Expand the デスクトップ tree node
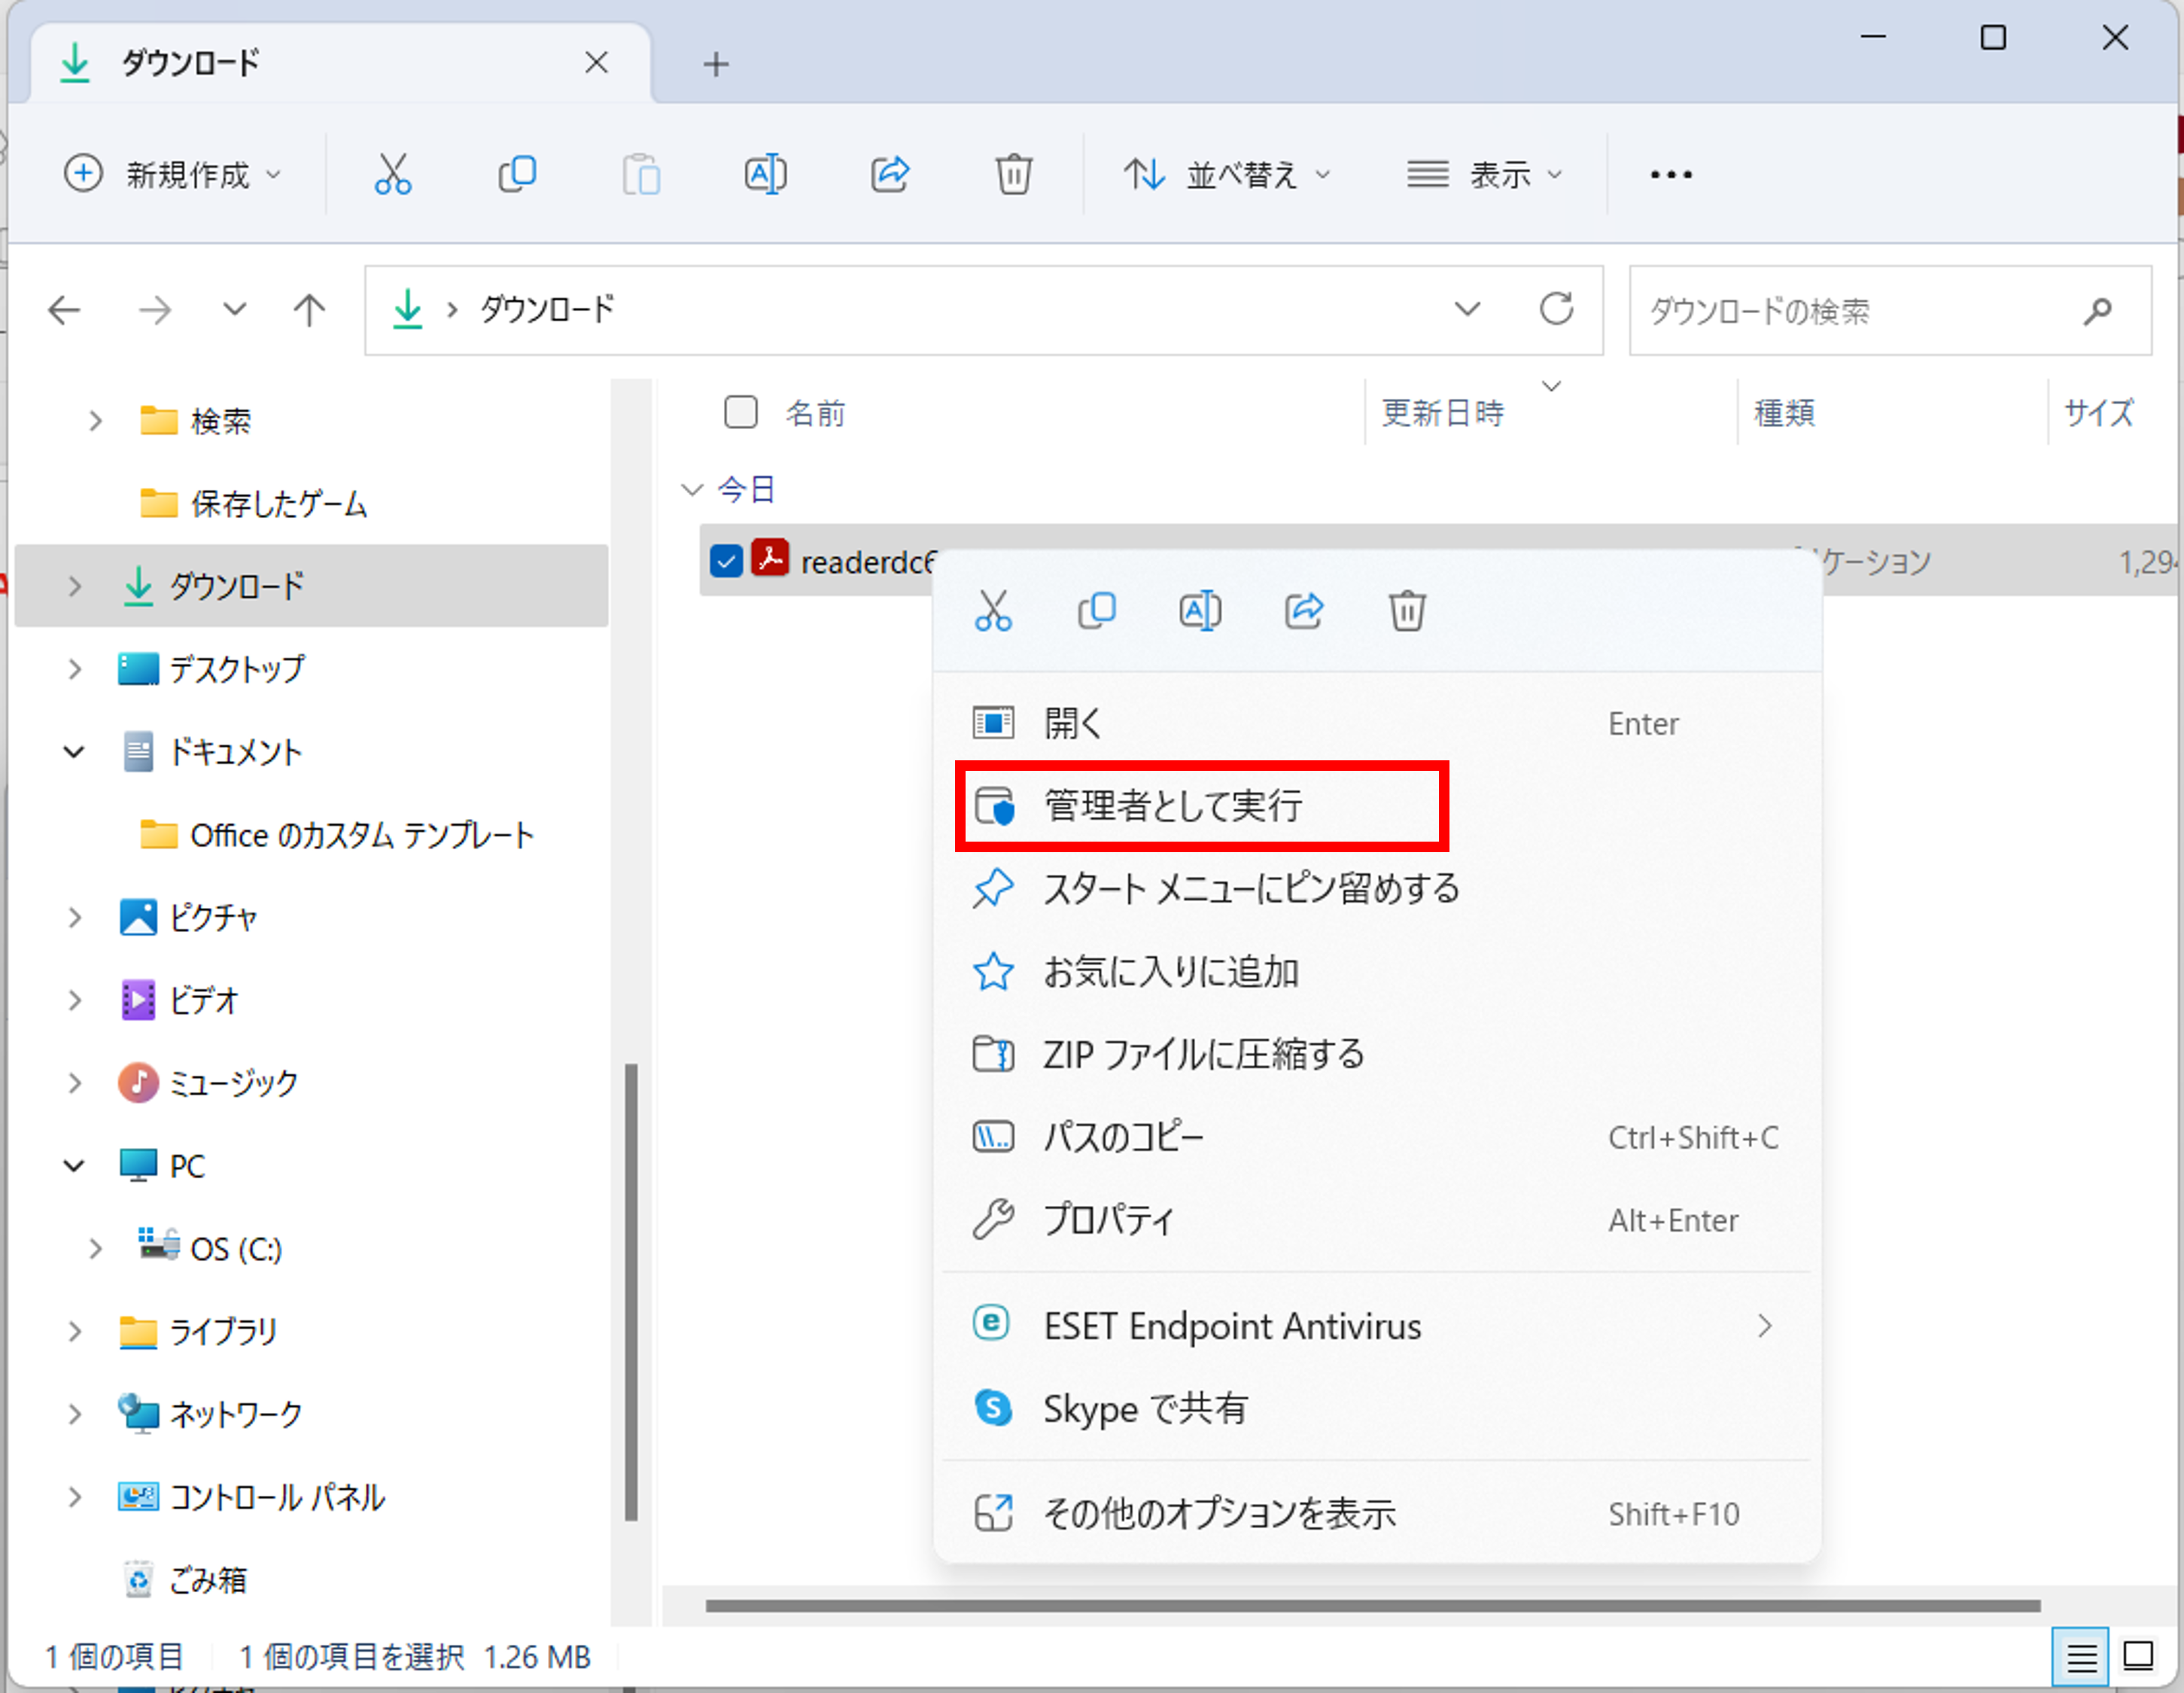Image resolution: width=2184 pixels, height=1693 pixels. [x=75, y=669]
